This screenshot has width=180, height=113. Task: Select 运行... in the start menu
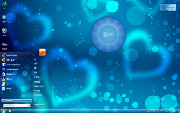coord(36,99)
